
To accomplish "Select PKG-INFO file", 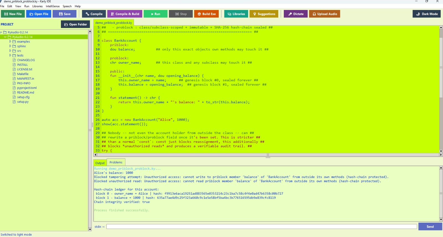I will (x=24, y=83).
